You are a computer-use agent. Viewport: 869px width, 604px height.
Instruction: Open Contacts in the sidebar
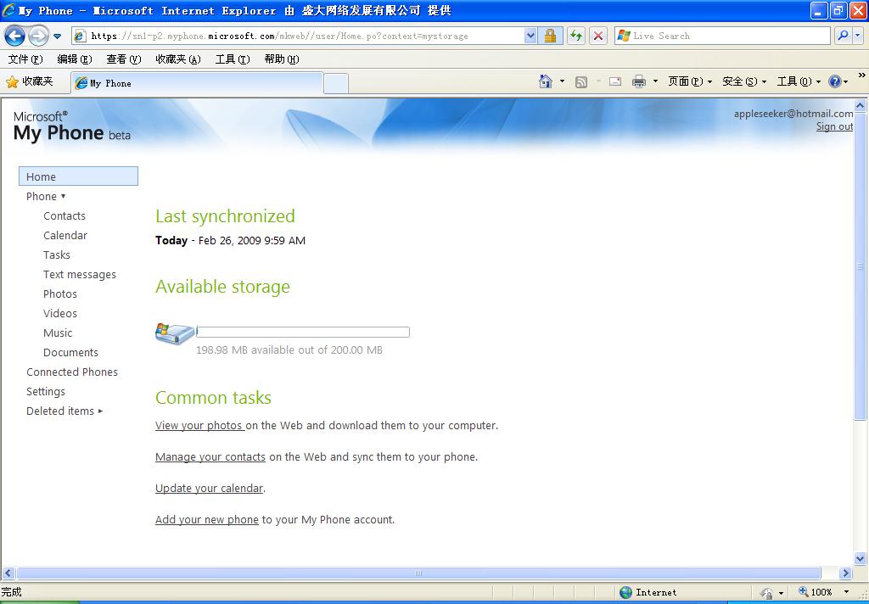[x=64, y=215]
